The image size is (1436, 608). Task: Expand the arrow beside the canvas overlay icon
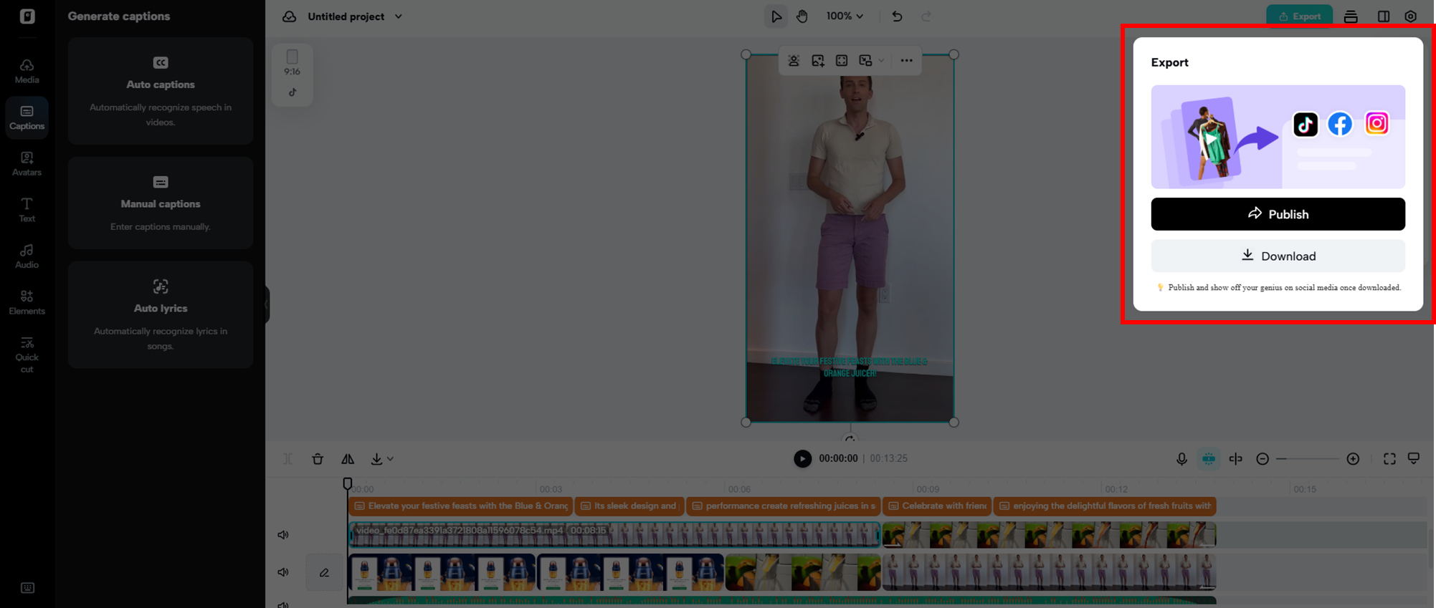click(x=881, y=61)
